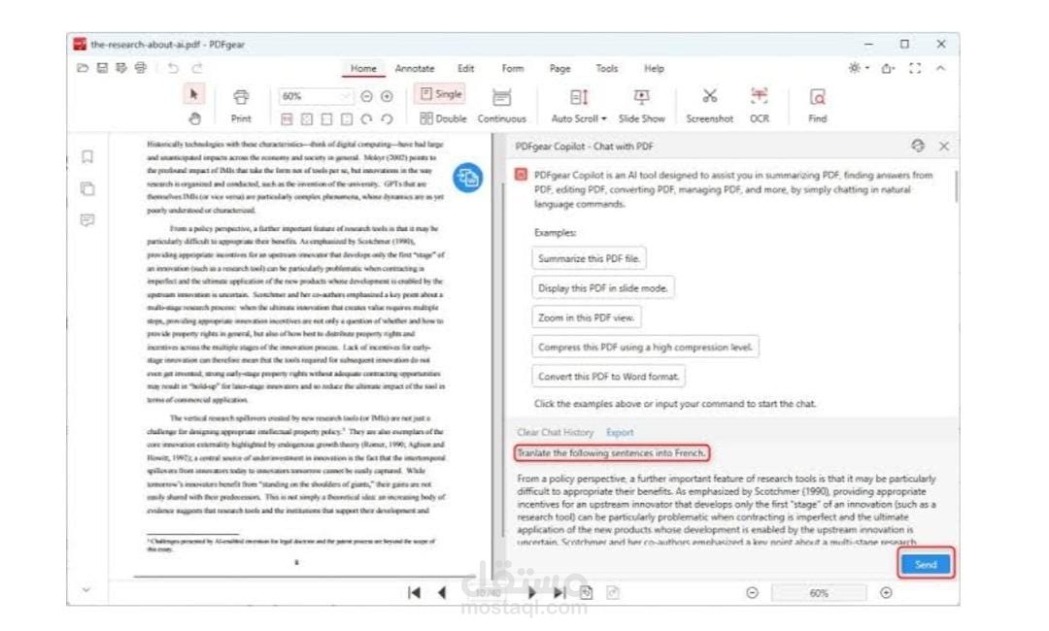The height and width of the screenshot is (631, 1049).
Task: Redo the last action
Action: click(197, 68)
